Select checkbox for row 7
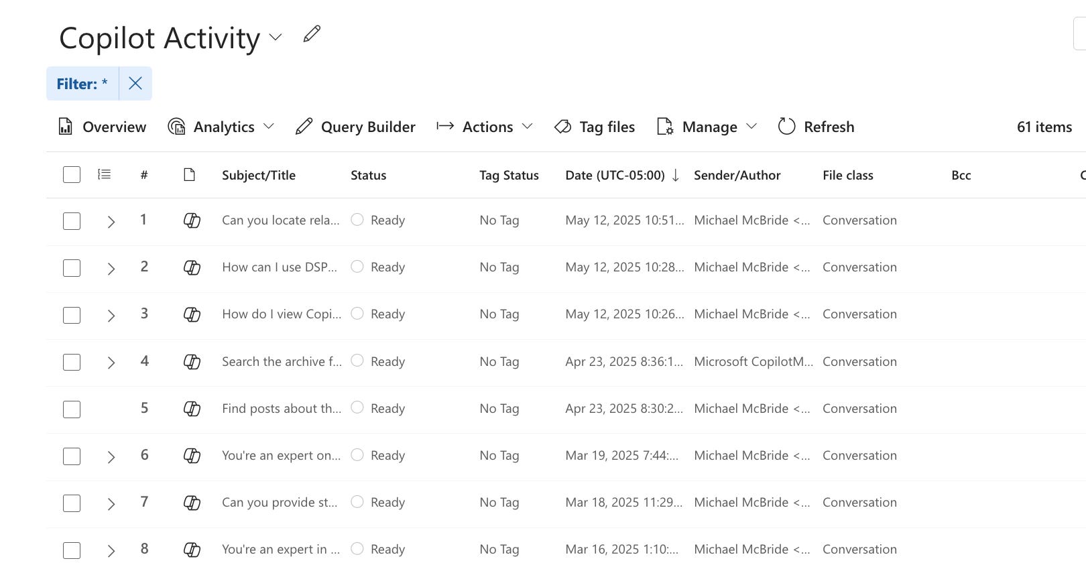This screenshot has height=571, width=1086. click(72, 503)
